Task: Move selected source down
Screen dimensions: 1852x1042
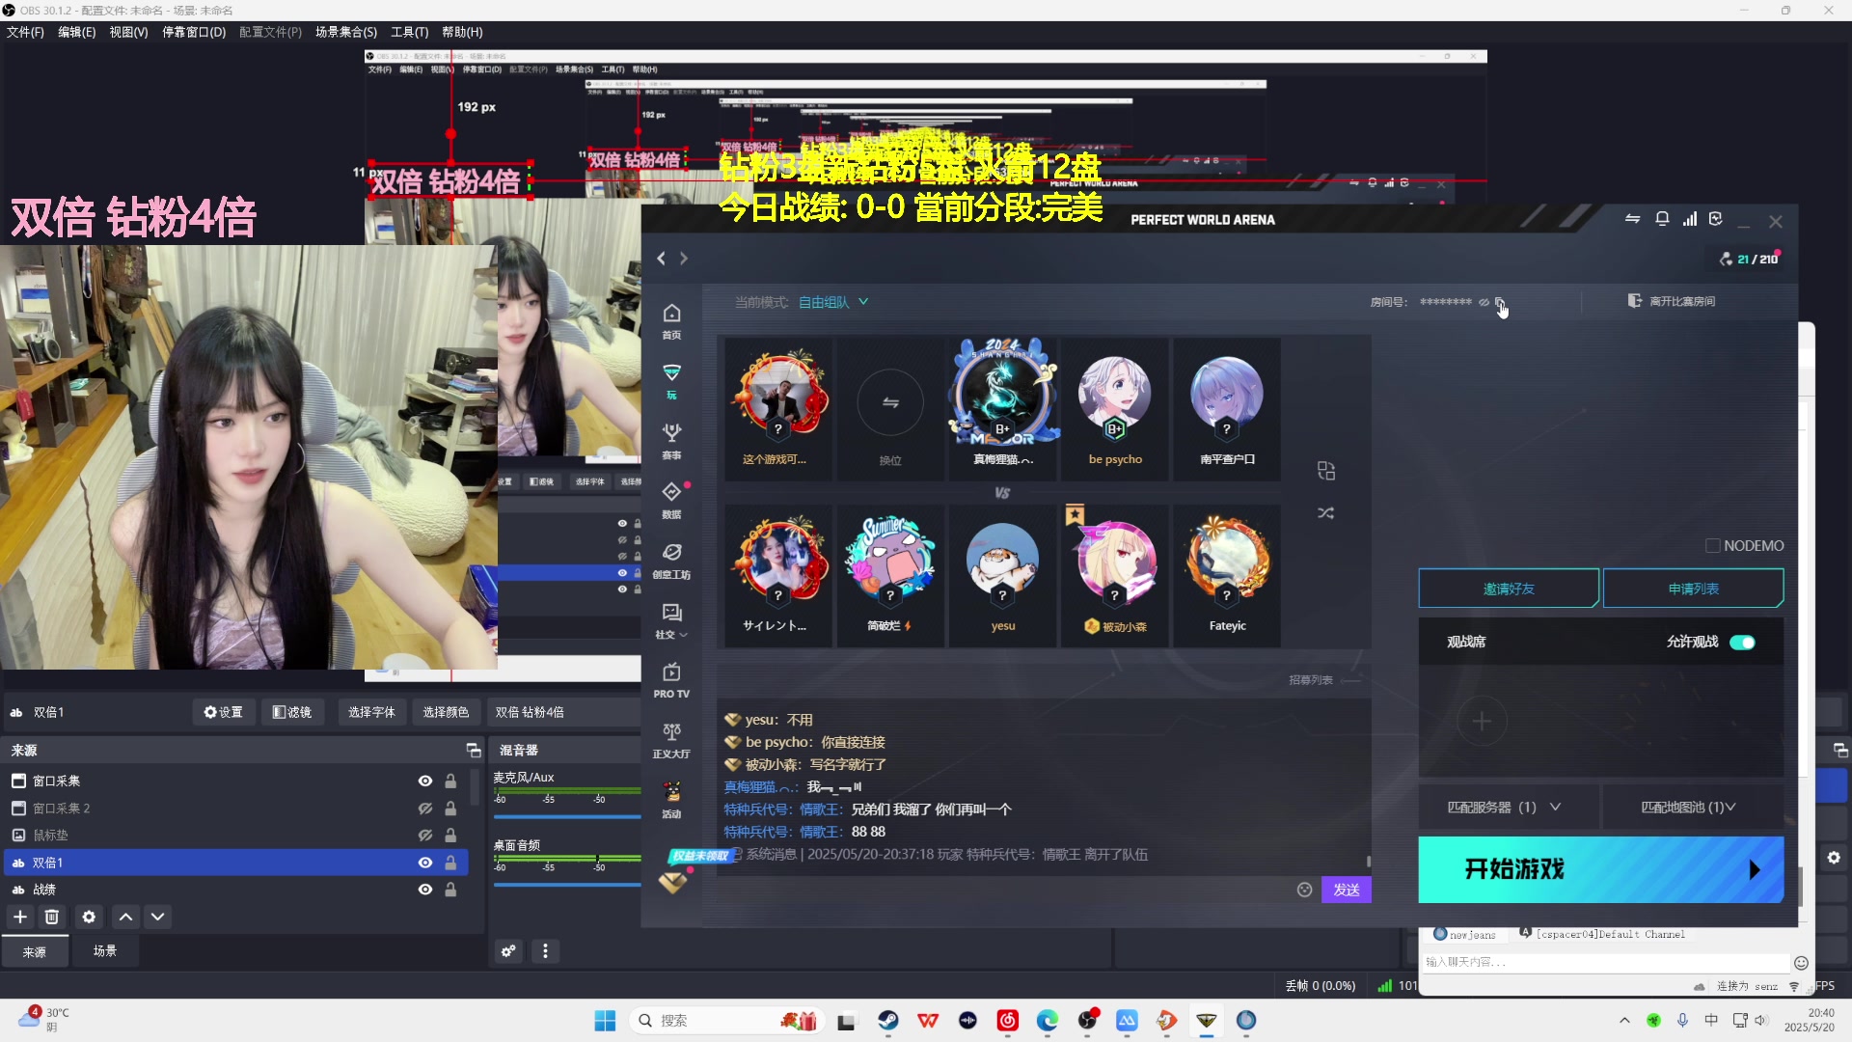Action: coord(158,917)
